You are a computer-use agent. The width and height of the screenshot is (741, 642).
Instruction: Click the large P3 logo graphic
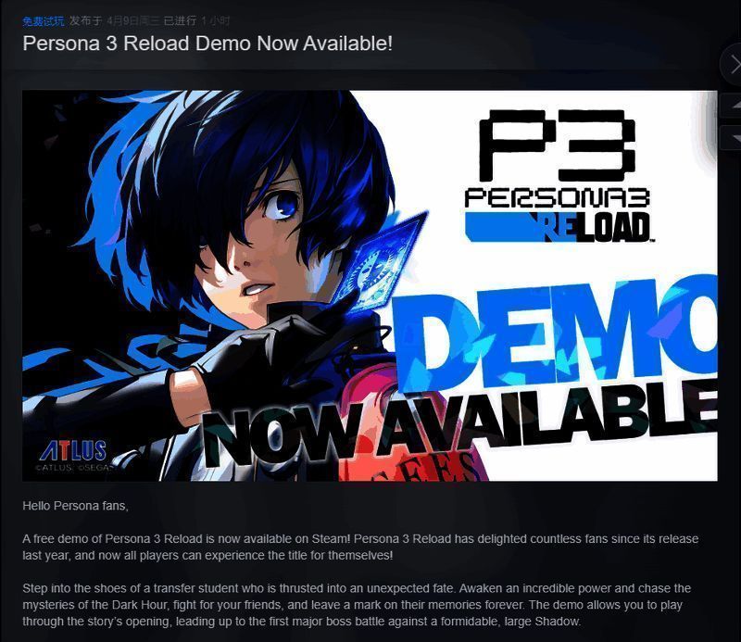click(x=557, y=145)
